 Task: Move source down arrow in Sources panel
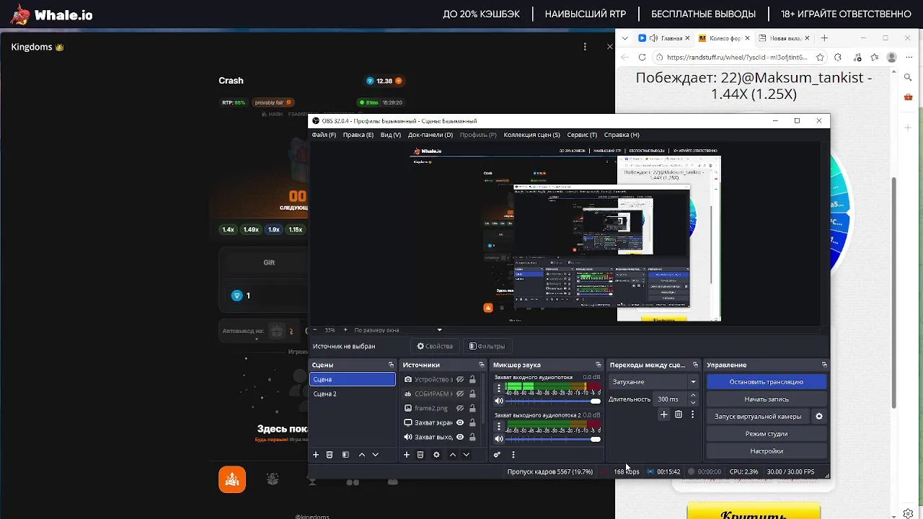click(466, 455)
